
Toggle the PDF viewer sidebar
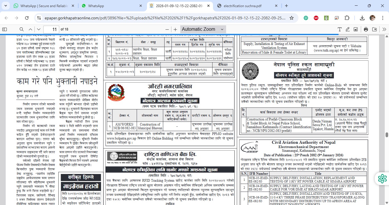[x=5, y=29]
